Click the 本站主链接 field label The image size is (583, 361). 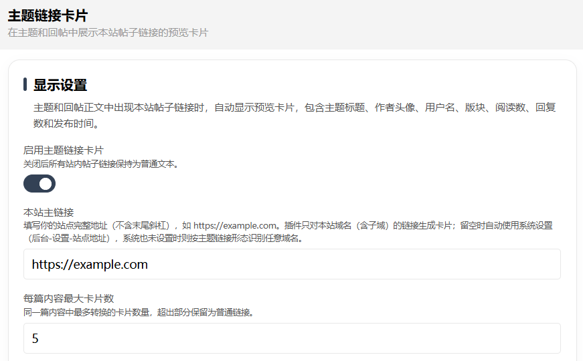(48, 212)
